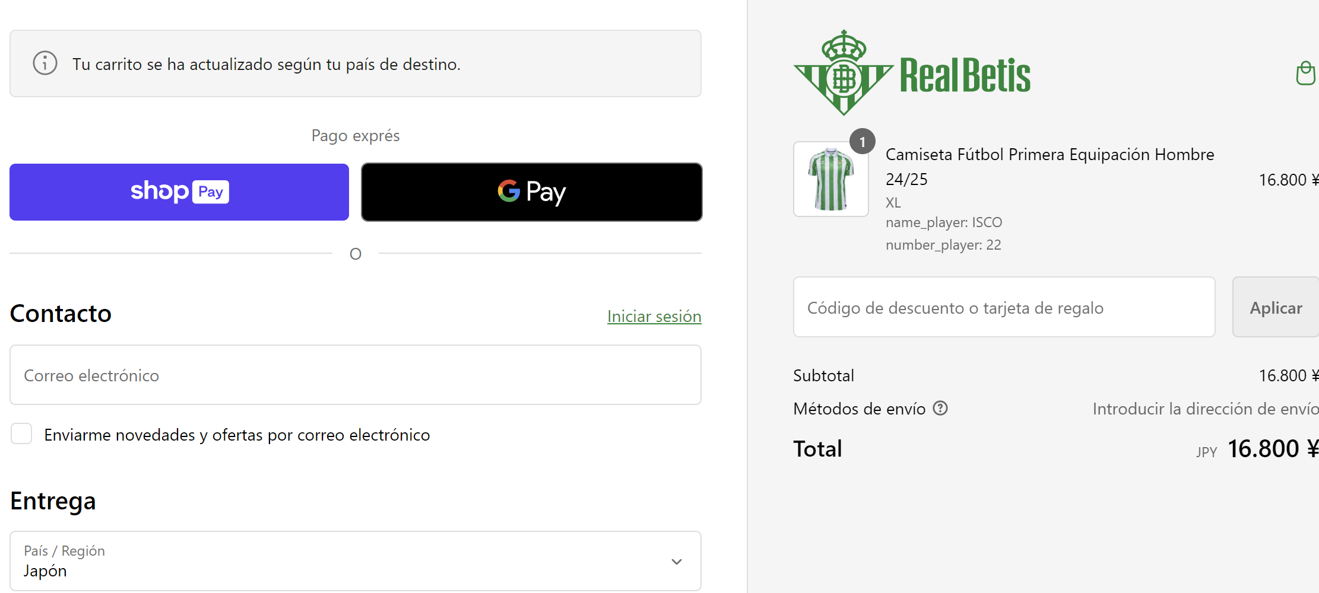Click the 'Pago exprés' heading
This screenshot has height=593, width=1319.
pyautogui.click(x=356, y=136)
